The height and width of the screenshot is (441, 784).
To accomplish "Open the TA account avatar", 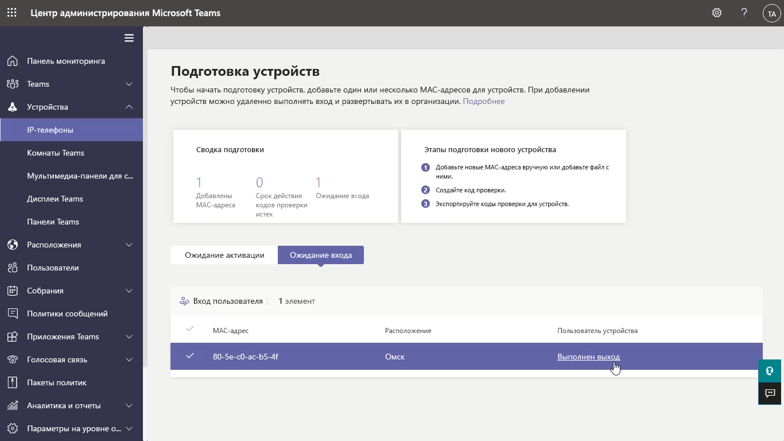I will 771,13.
